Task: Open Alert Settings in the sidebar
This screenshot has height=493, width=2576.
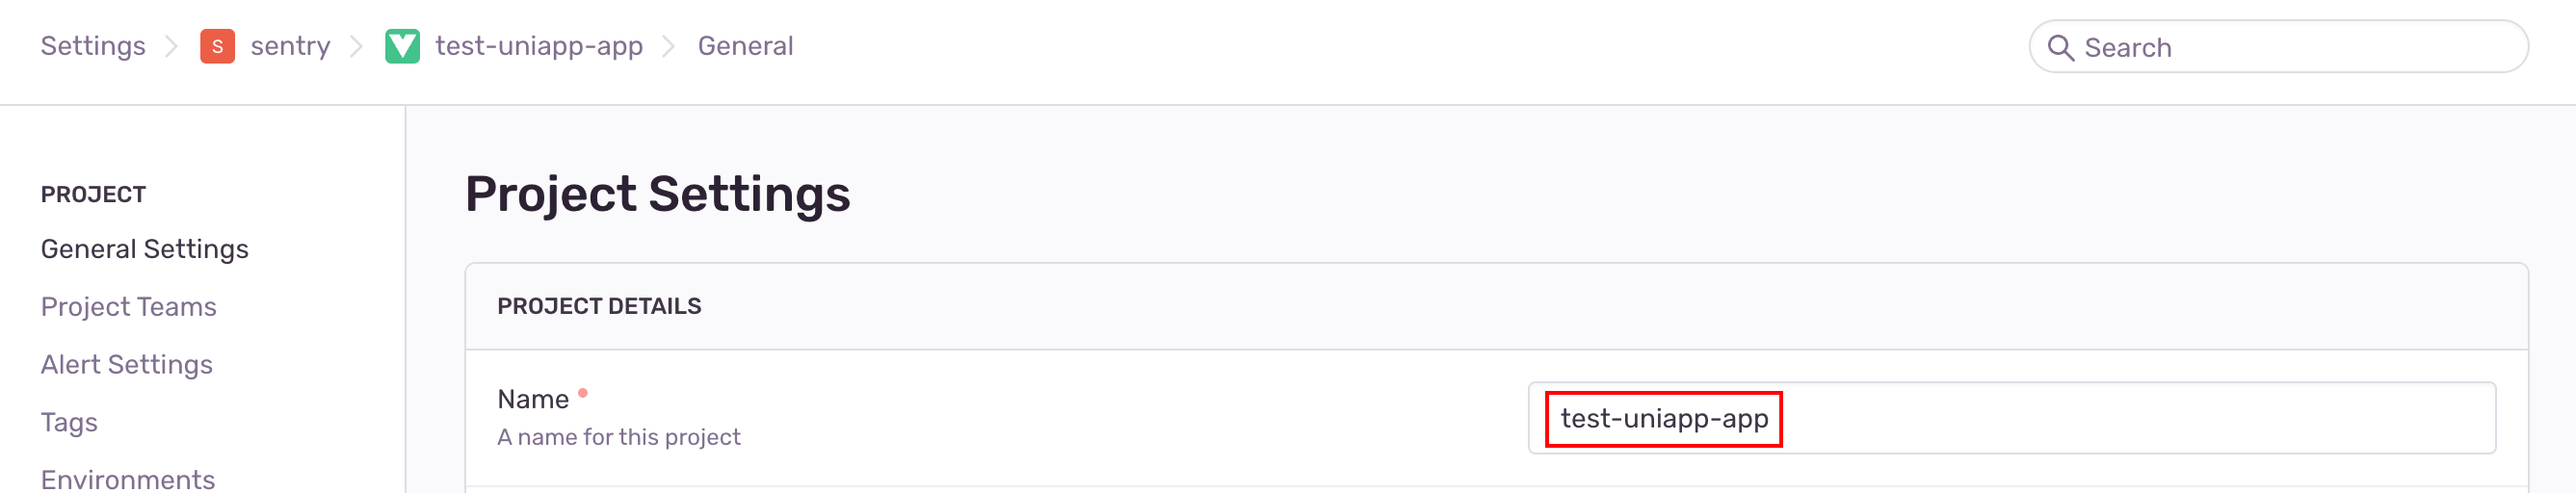Action: [127, 365]
